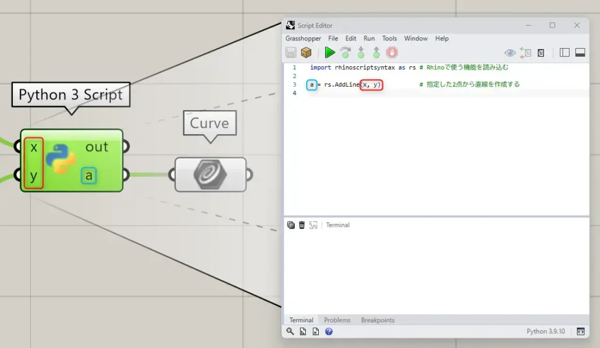600x348 pixels.
Task: Click the copy terminal output icon
Action: [x=291, y=225]
